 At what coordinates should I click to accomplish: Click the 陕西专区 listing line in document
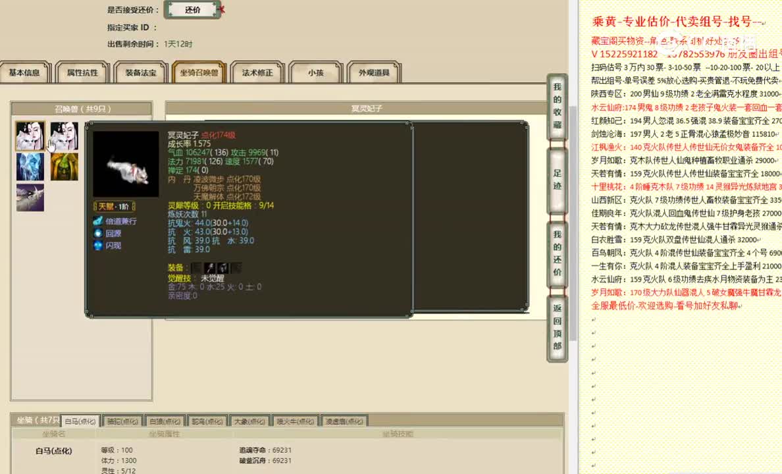pyautogui.click(x=686, y=93)
